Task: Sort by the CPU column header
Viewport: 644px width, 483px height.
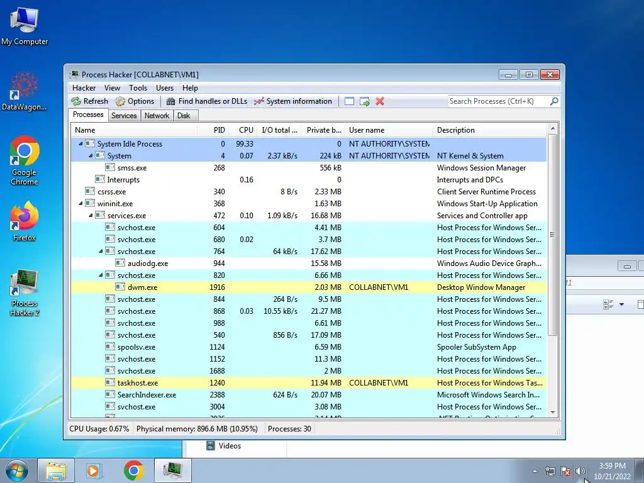Action: (243, 130)
